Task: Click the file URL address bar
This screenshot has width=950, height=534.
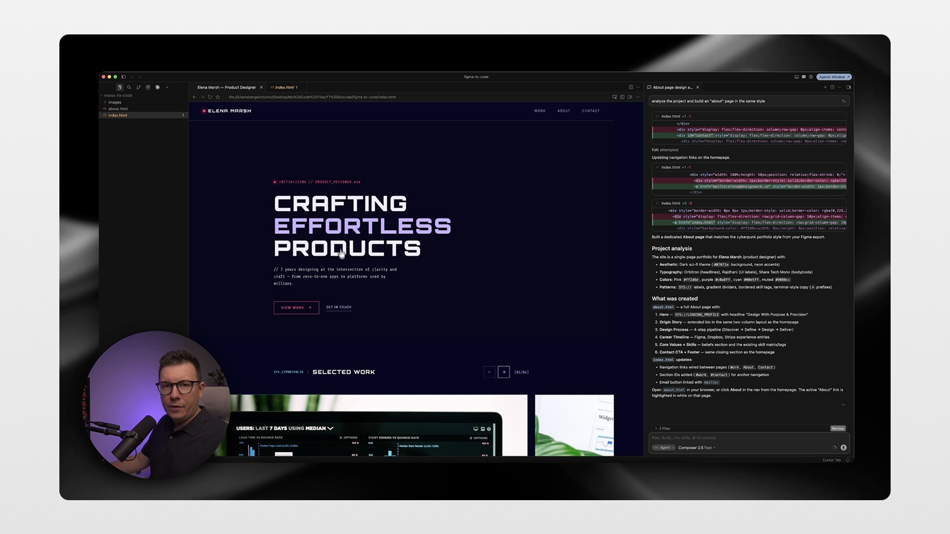Action: [312, 97]
